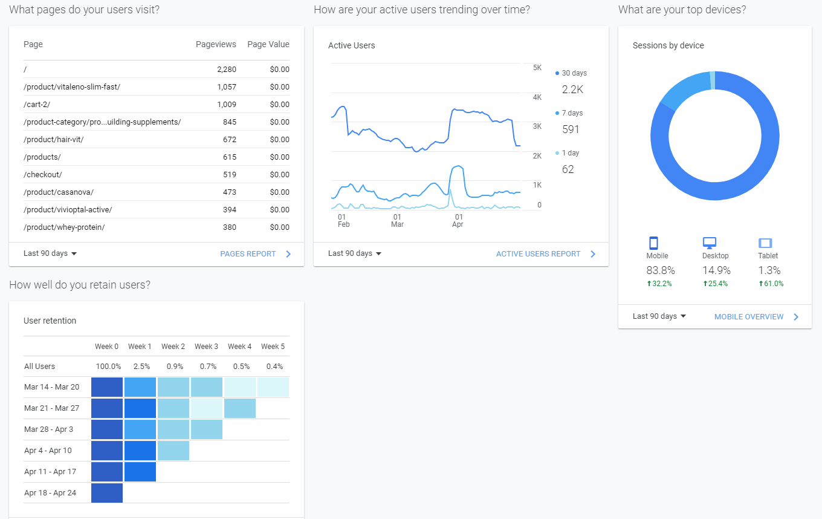This screenshot has height=519, width=822.
Task: Click the Week 0 retention column header
Action: click(x=107, y=347)
